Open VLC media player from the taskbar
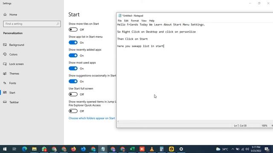 [152, 149]
